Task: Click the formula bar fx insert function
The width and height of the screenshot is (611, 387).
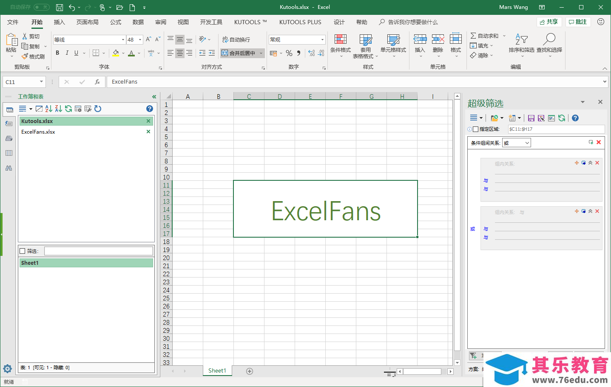Action: pyautogui.click(x=97, y=82)
